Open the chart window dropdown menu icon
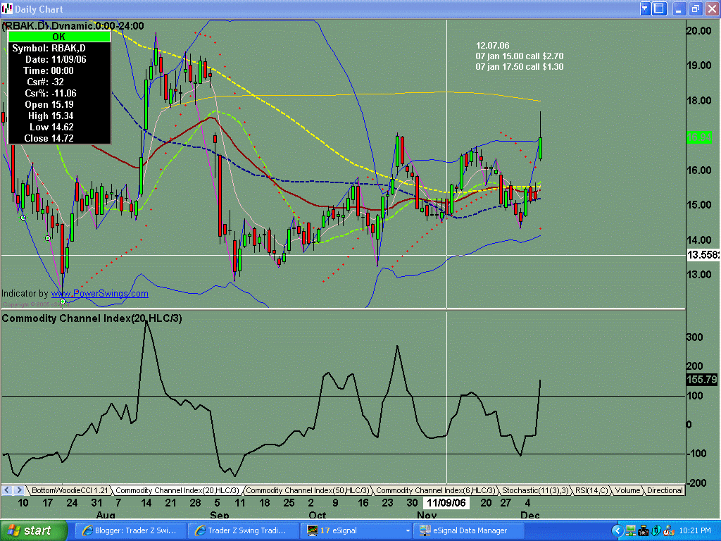This screenshot has height=541, width=721. pos(645,8)
